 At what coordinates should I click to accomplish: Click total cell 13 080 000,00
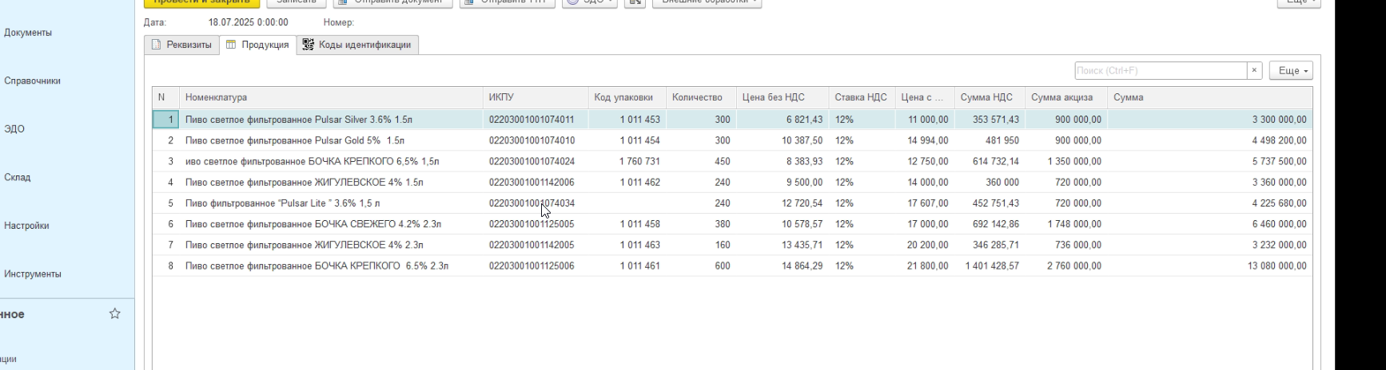coord(1210,266)
